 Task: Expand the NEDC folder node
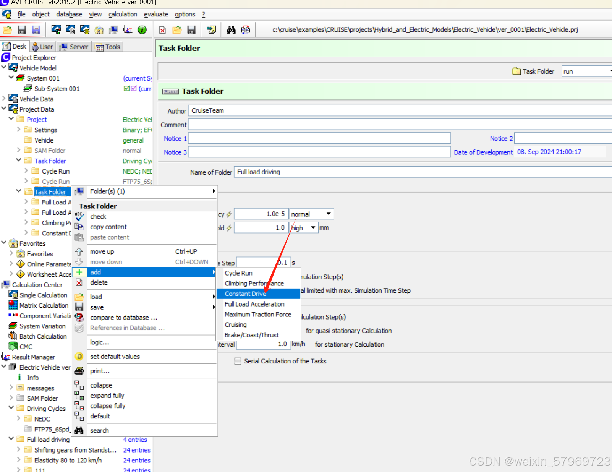pyautogui.click(x=19, y=418)
